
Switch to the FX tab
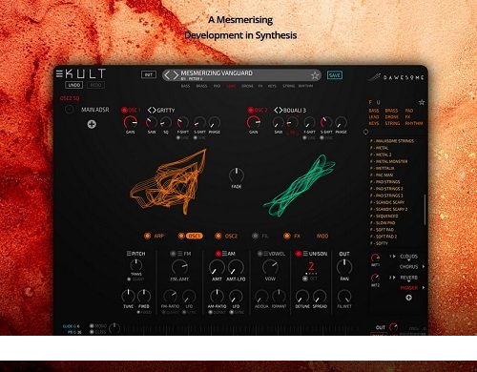pyautogui.click(x=297, y=236)
